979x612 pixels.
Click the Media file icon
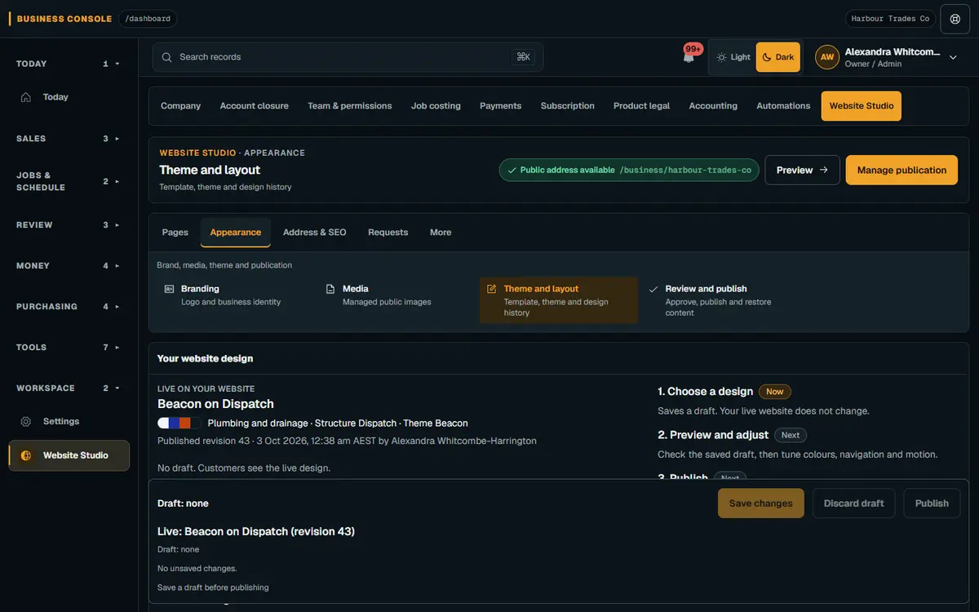330,289
